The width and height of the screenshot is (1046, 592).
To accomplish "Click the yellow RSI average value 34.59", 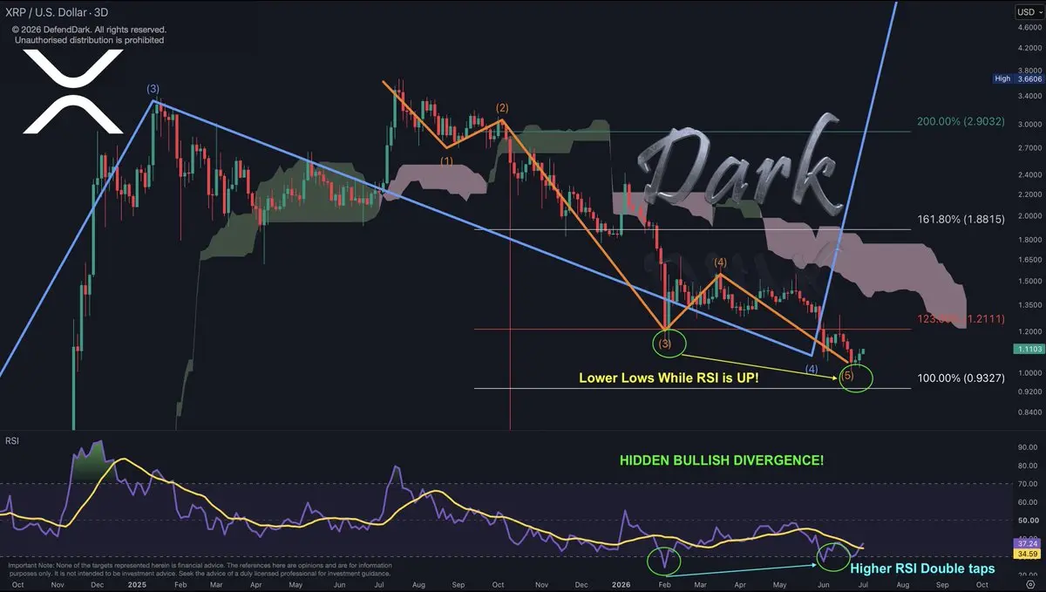I will 1026,553.
